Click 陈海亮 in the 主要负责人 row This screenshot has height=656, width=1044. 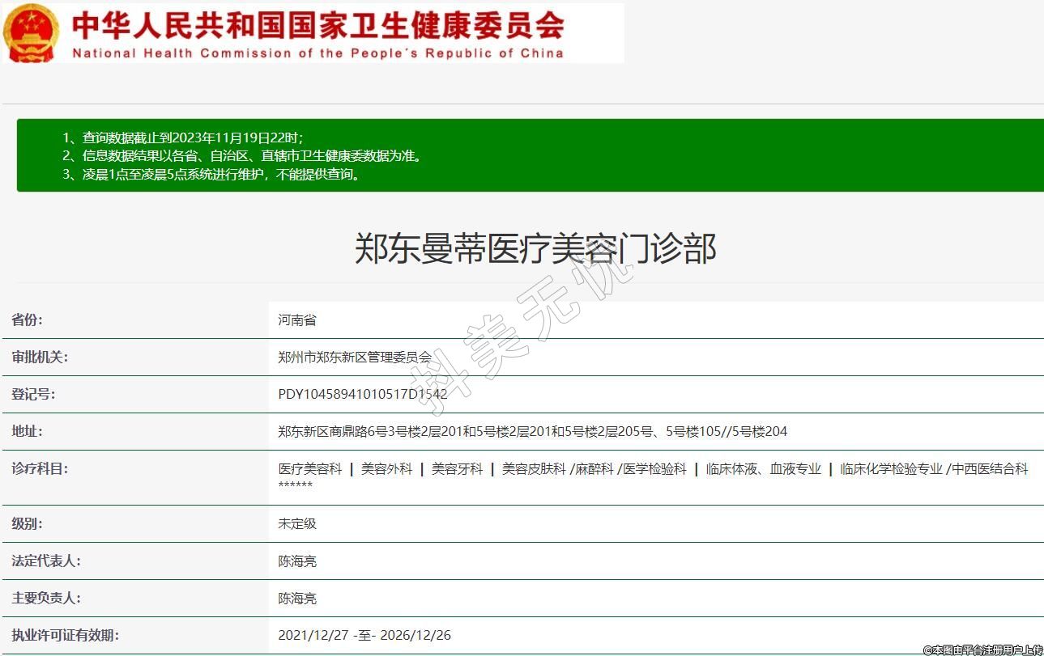point(297,599)
